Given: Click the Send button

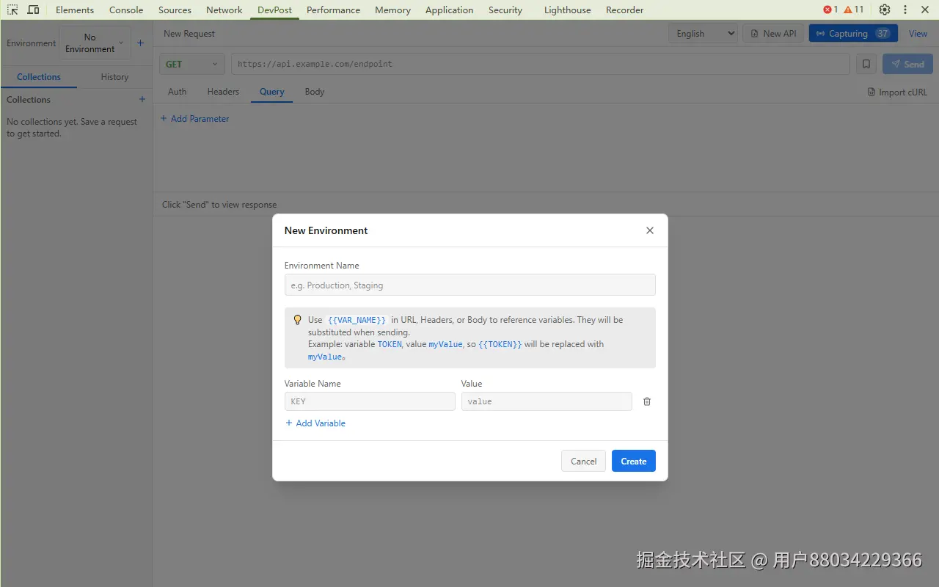Looking at the screenshot, I should 907,64.
